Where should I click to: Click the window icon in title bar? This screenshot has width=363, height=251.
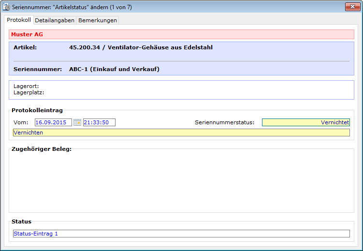pos(7,7)
